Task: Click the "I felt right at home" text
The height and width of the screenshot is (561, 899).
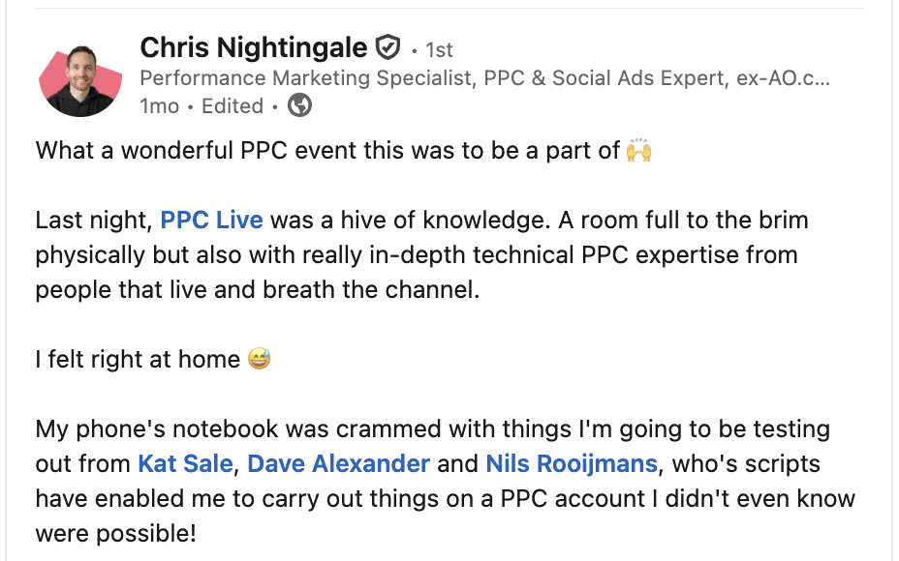Action: click(138, 360)
